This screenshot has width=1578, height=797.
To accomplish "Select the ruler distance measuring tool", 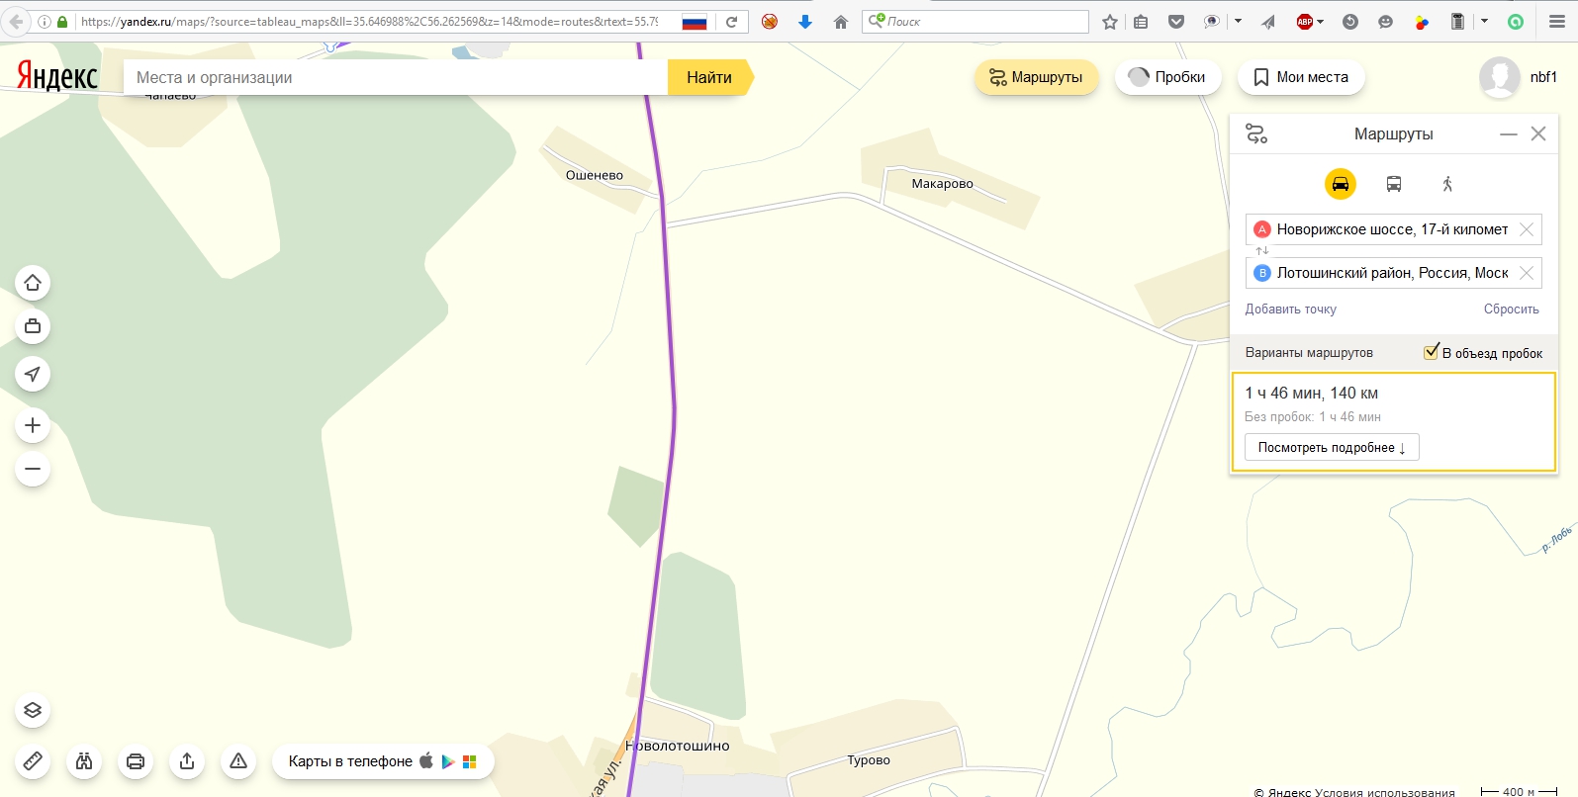I will tap(33, 761).
